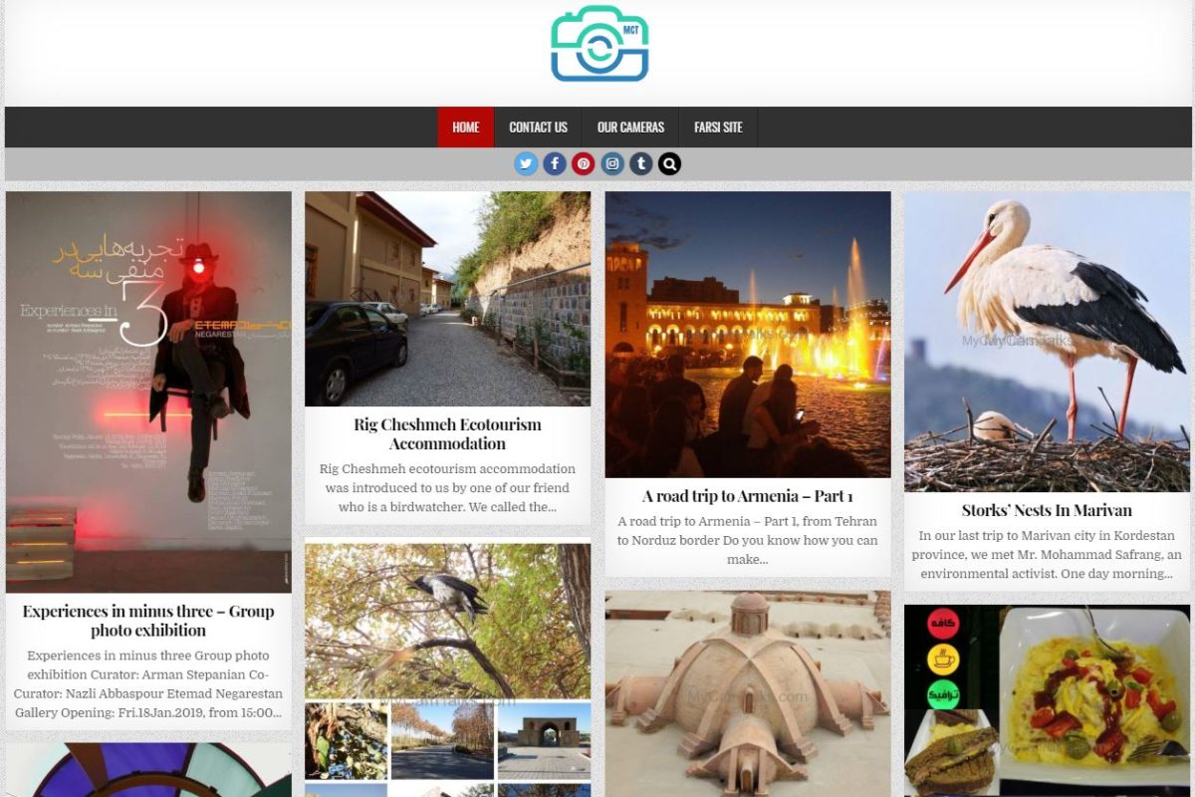The image size is (1195, 797).
Task: Read A road trip to Armenia – Part 1
Action: pos(748,496)
